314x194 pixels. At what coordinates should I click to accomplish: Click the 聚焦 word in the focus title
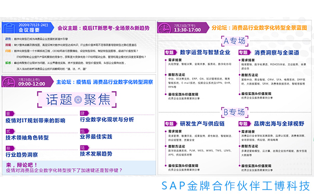97,99
